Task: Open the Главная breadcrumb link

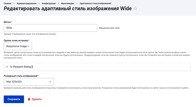Action: click(7, 3)
